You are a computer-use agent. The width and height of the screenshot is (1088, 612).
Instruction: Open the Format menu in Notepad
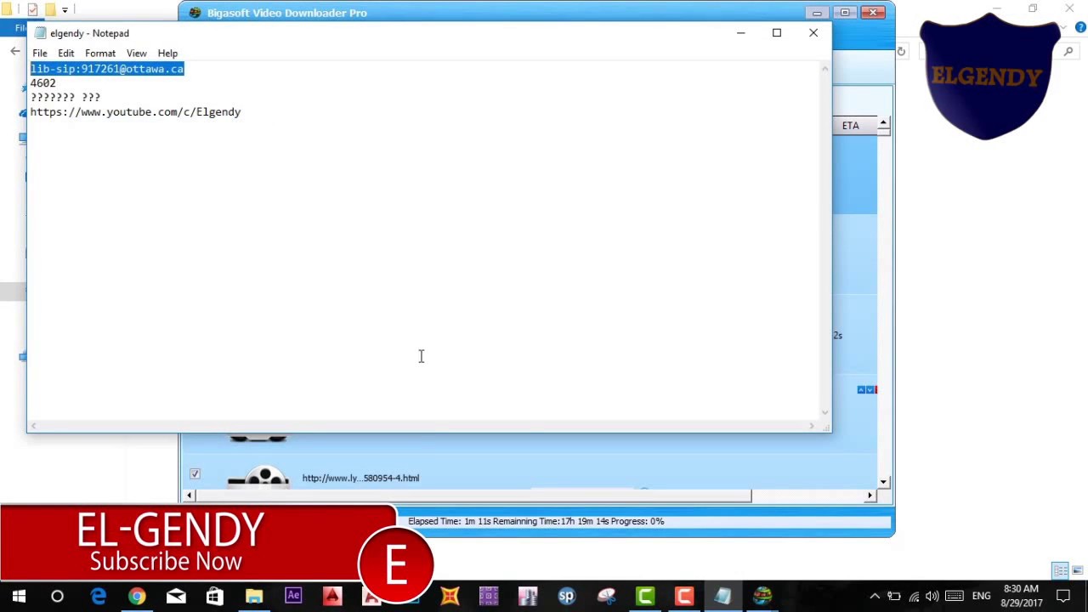tap(100, 53)
